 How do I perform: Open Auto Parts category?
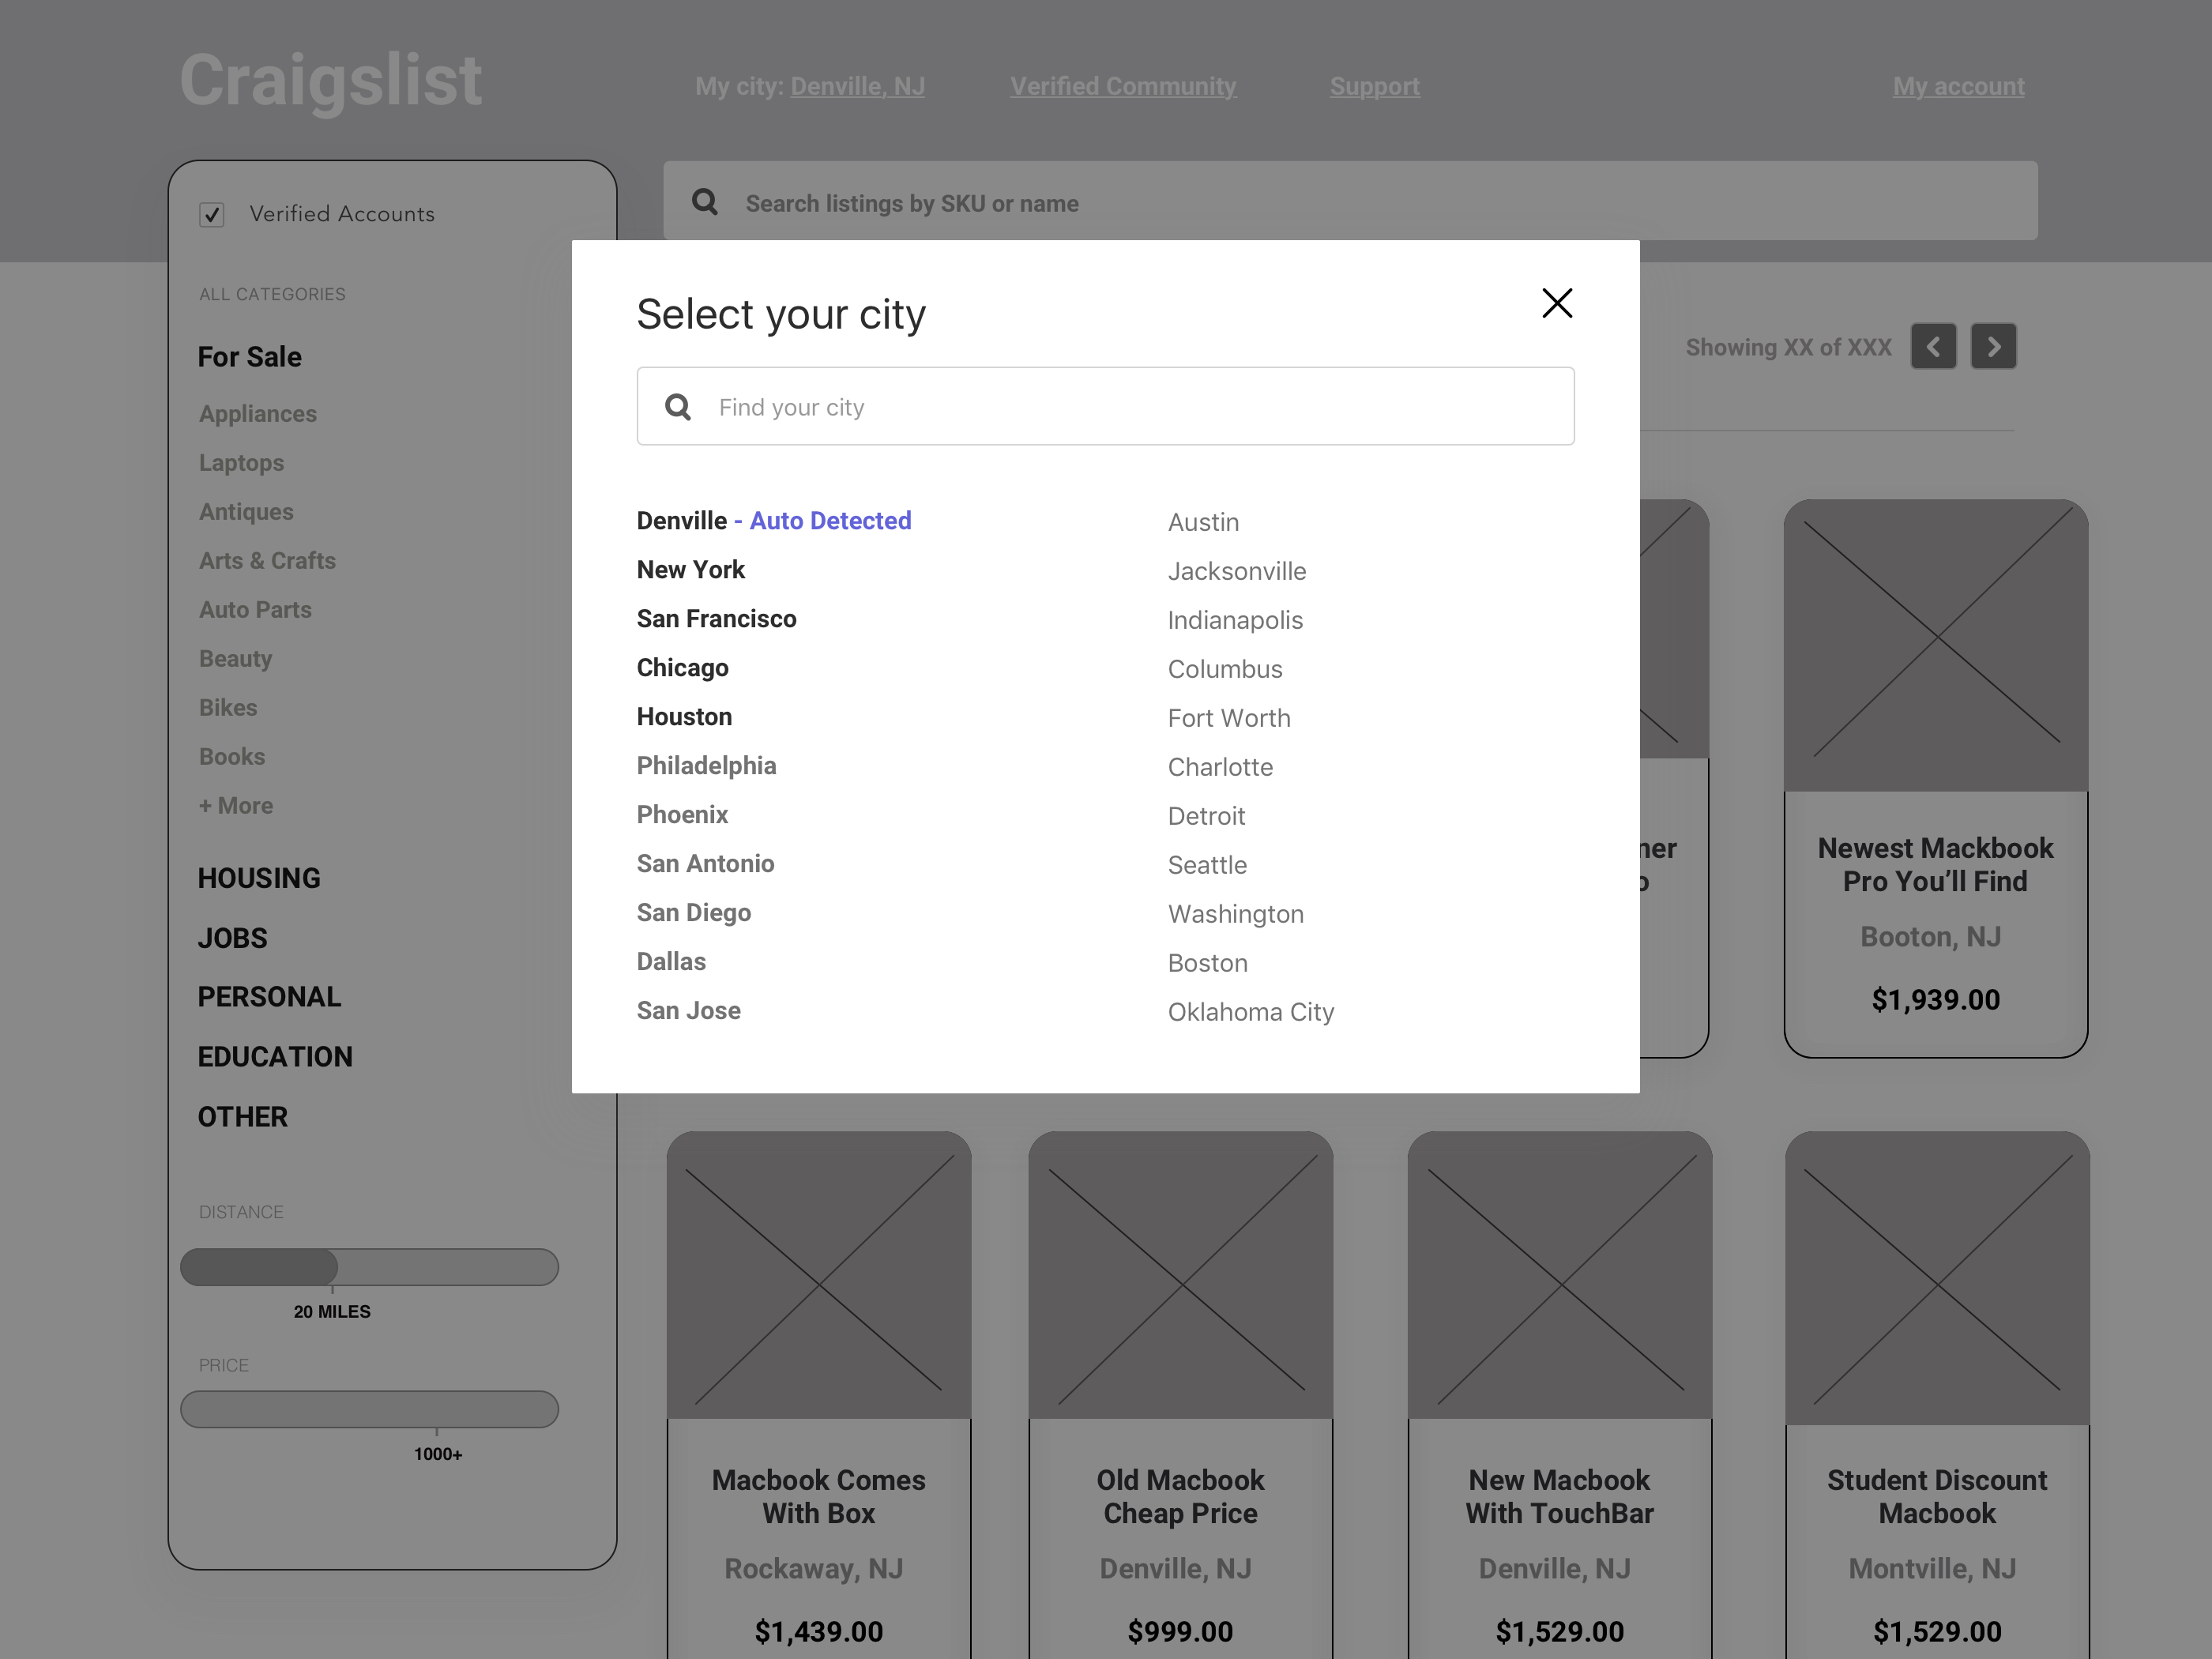click(x=255, y=610)
